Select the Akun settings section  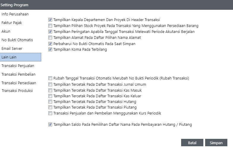(6, 31)
